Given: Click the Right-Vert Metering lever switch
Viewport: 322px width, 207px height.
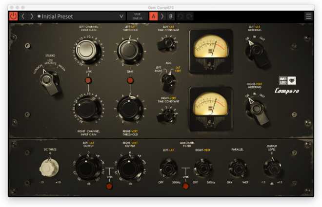Looking at the screenshot, I should click(x=258, y=112).
